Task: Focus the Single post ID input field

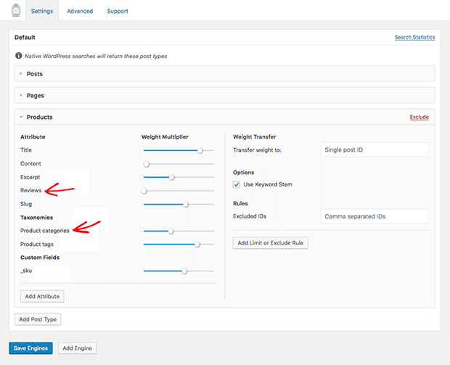Action: click(374, 149)
